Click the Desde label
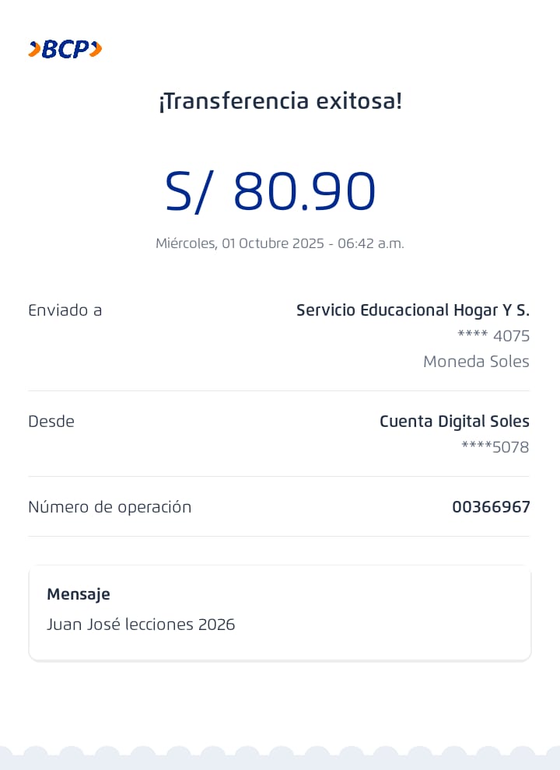The image size is (560, 770). click(x=51, y=422)
